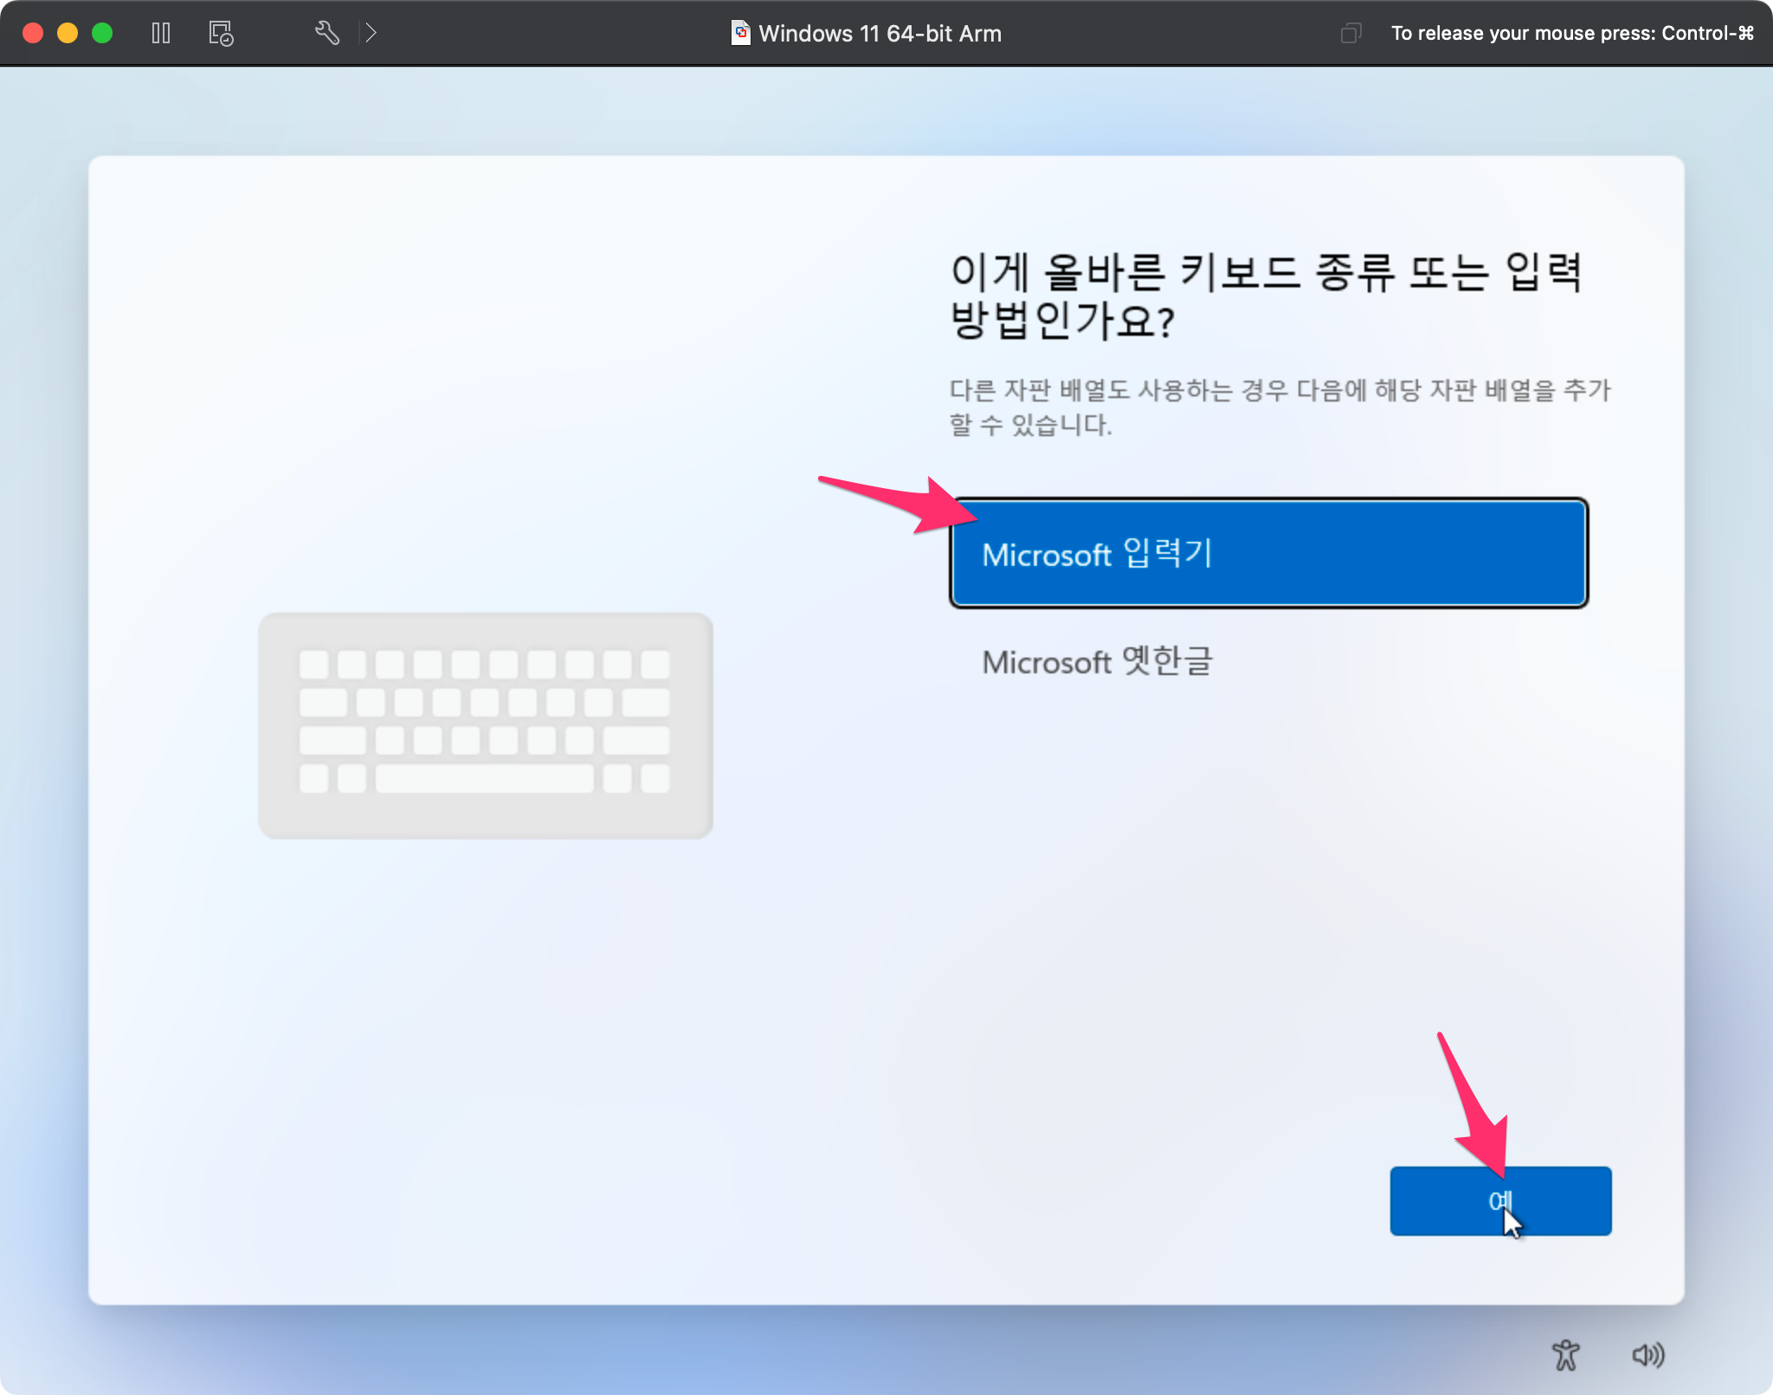Expand toolbar chevron next to wrench

pos(371,33)
